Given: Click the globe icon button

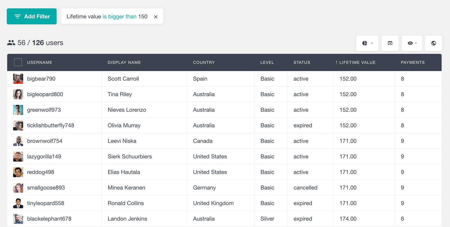Looking at the screenshot, I should click(x=433, y=43).
